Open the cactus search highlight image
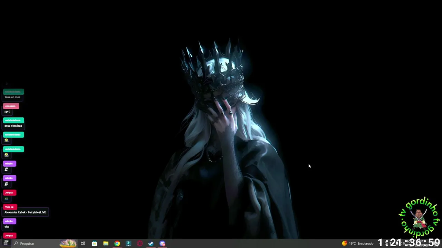 (x=68, y=244)
